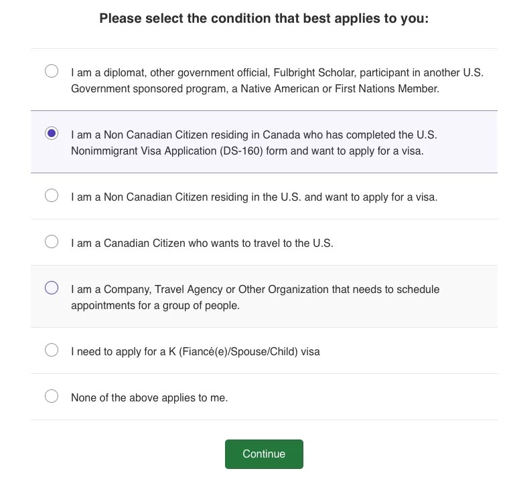Click the DS-160 form option label text
Image resolution: width=513 pixels, height=483 pixels.
click(x=254, y=142)
